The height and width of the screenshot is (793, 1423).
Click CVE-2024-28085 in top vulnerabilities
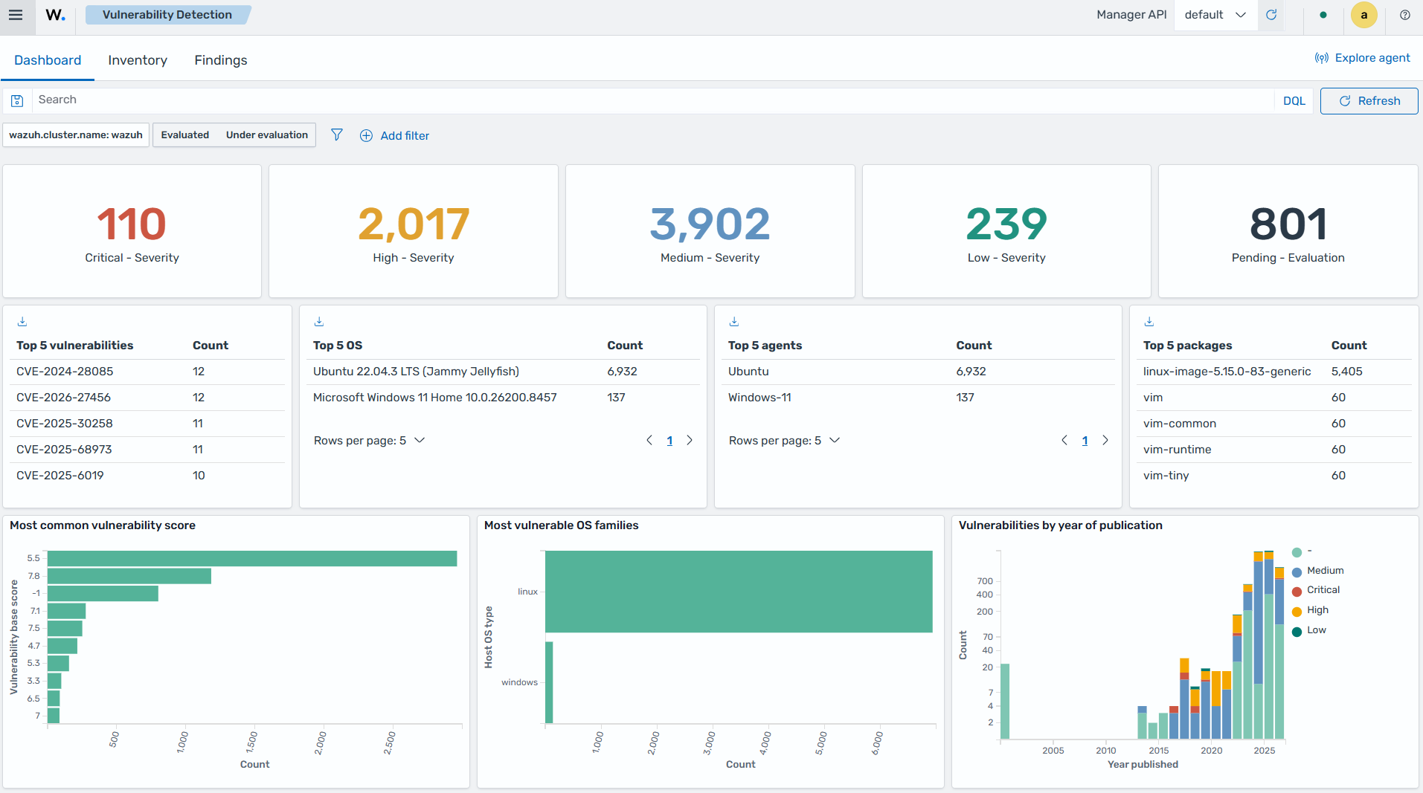click(x=65, y=372)
